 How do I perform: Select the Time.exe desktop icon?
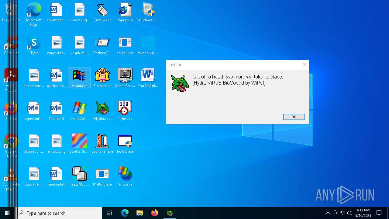pyautogui.click(x=125, y=111)
